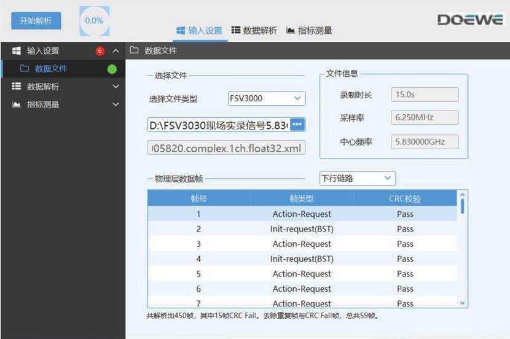Click the chart icon next to 指标测量 in sidebar

click(17, 104)
